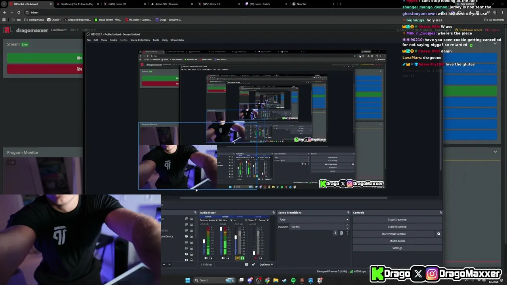The height and width of the screenshot is (285, 507).
Task: Pop out the Controls dock
Action: (440, 213)
